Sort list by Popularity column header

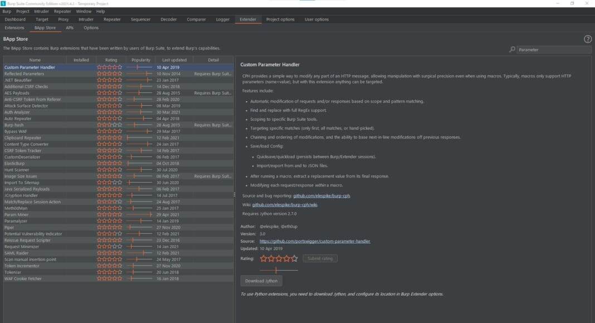tap(140, 60)
